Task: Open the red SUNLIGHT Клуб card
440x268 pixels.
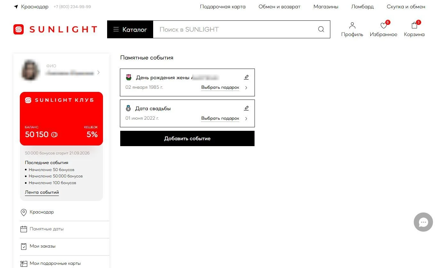Action: tap(61, 119)
